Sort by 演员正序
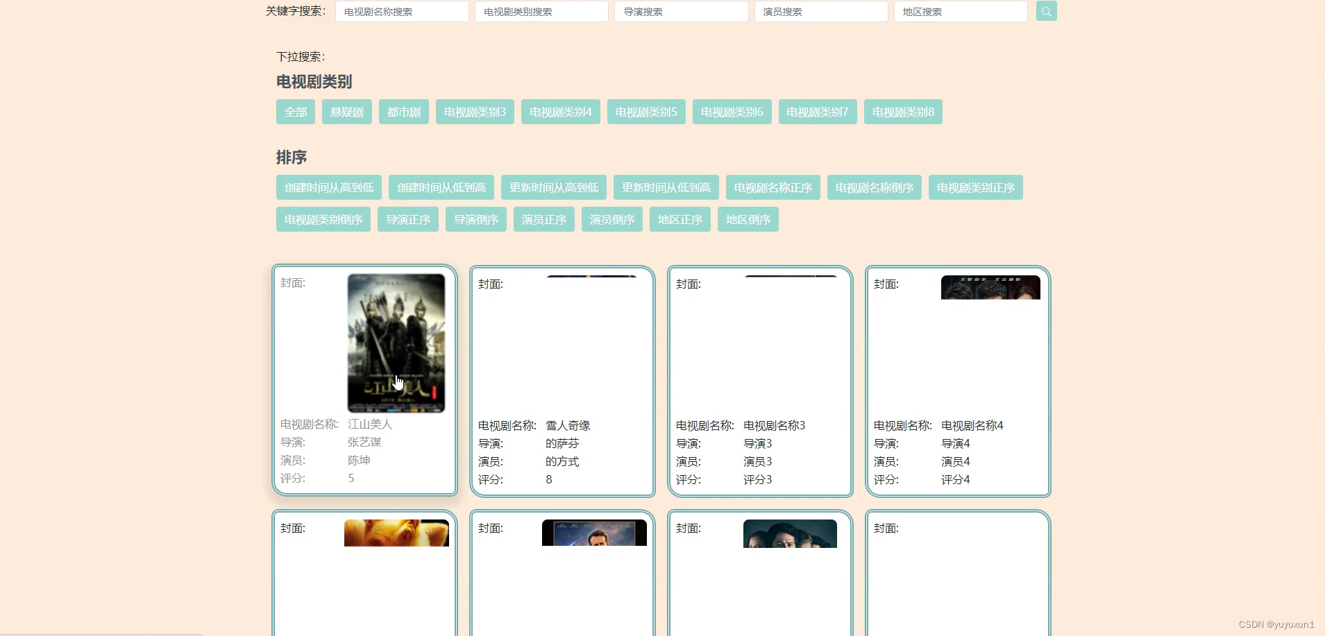This screenshot has width=1325, height=636. [x=544, y=219]
